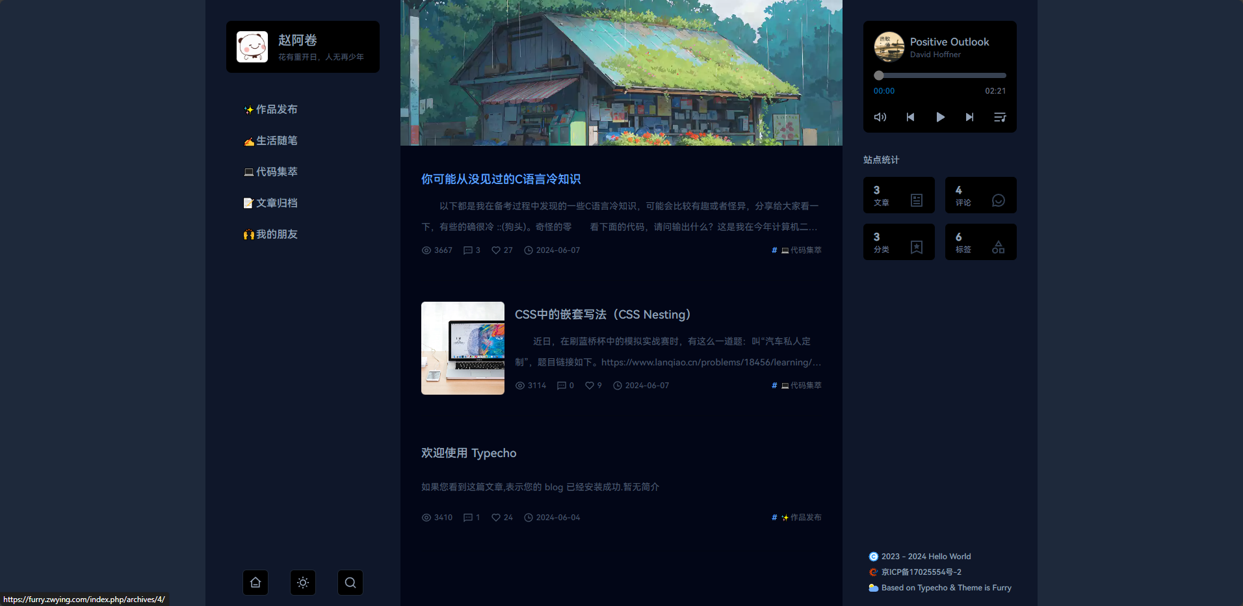Click the 赵阿卷 avatar image
Viewport: 1243px width, 606px height.
252,47
